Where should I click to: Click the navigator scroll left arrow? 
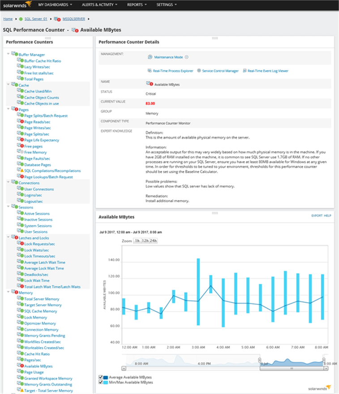(x=124, y=368)
